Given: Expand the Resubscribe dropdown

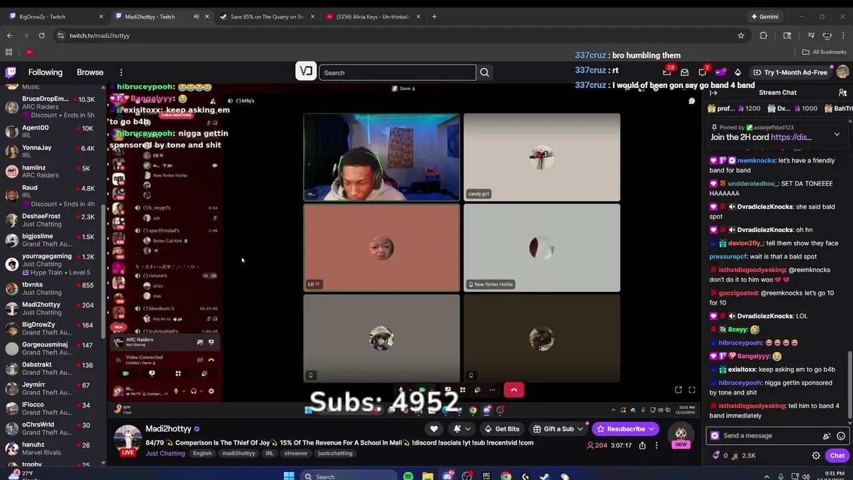Looking at the screenshot, I should coord(651,429).
